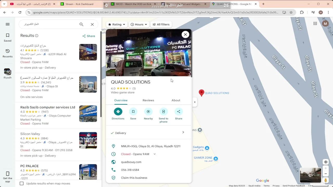Open Send Product Feedback link
The width and height of the screenshot is (333, 187).
click(294, 186)
